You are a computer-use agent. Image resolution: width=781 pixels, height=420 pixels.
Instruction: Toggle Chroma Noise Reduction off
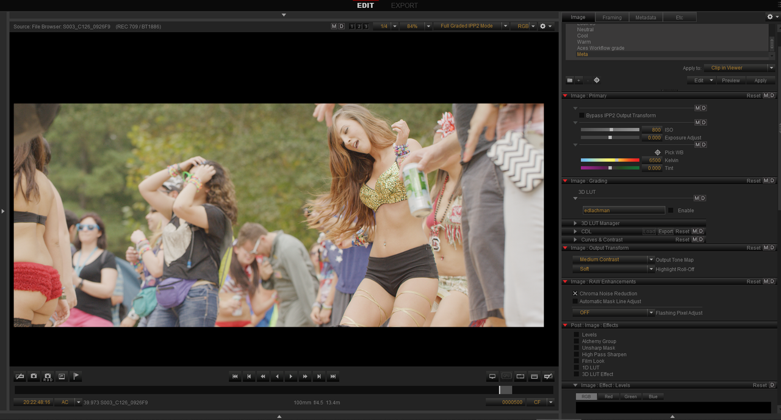[x=575, y=293]
